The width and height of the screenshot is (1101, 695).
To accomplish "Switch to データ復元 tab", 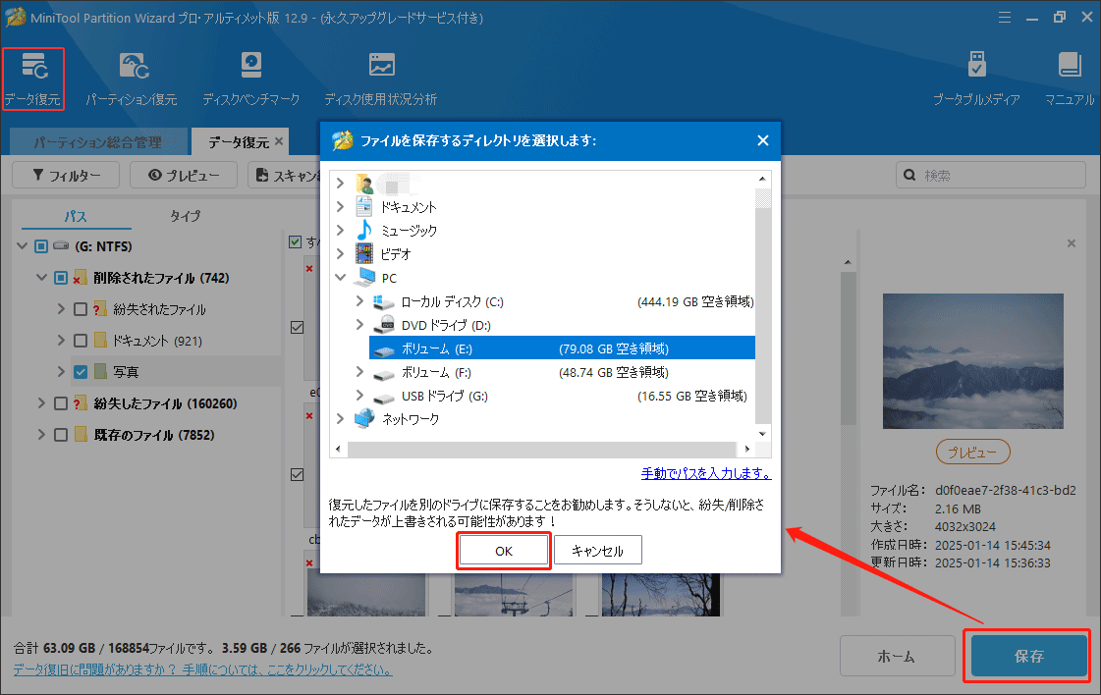I will 238,141.
